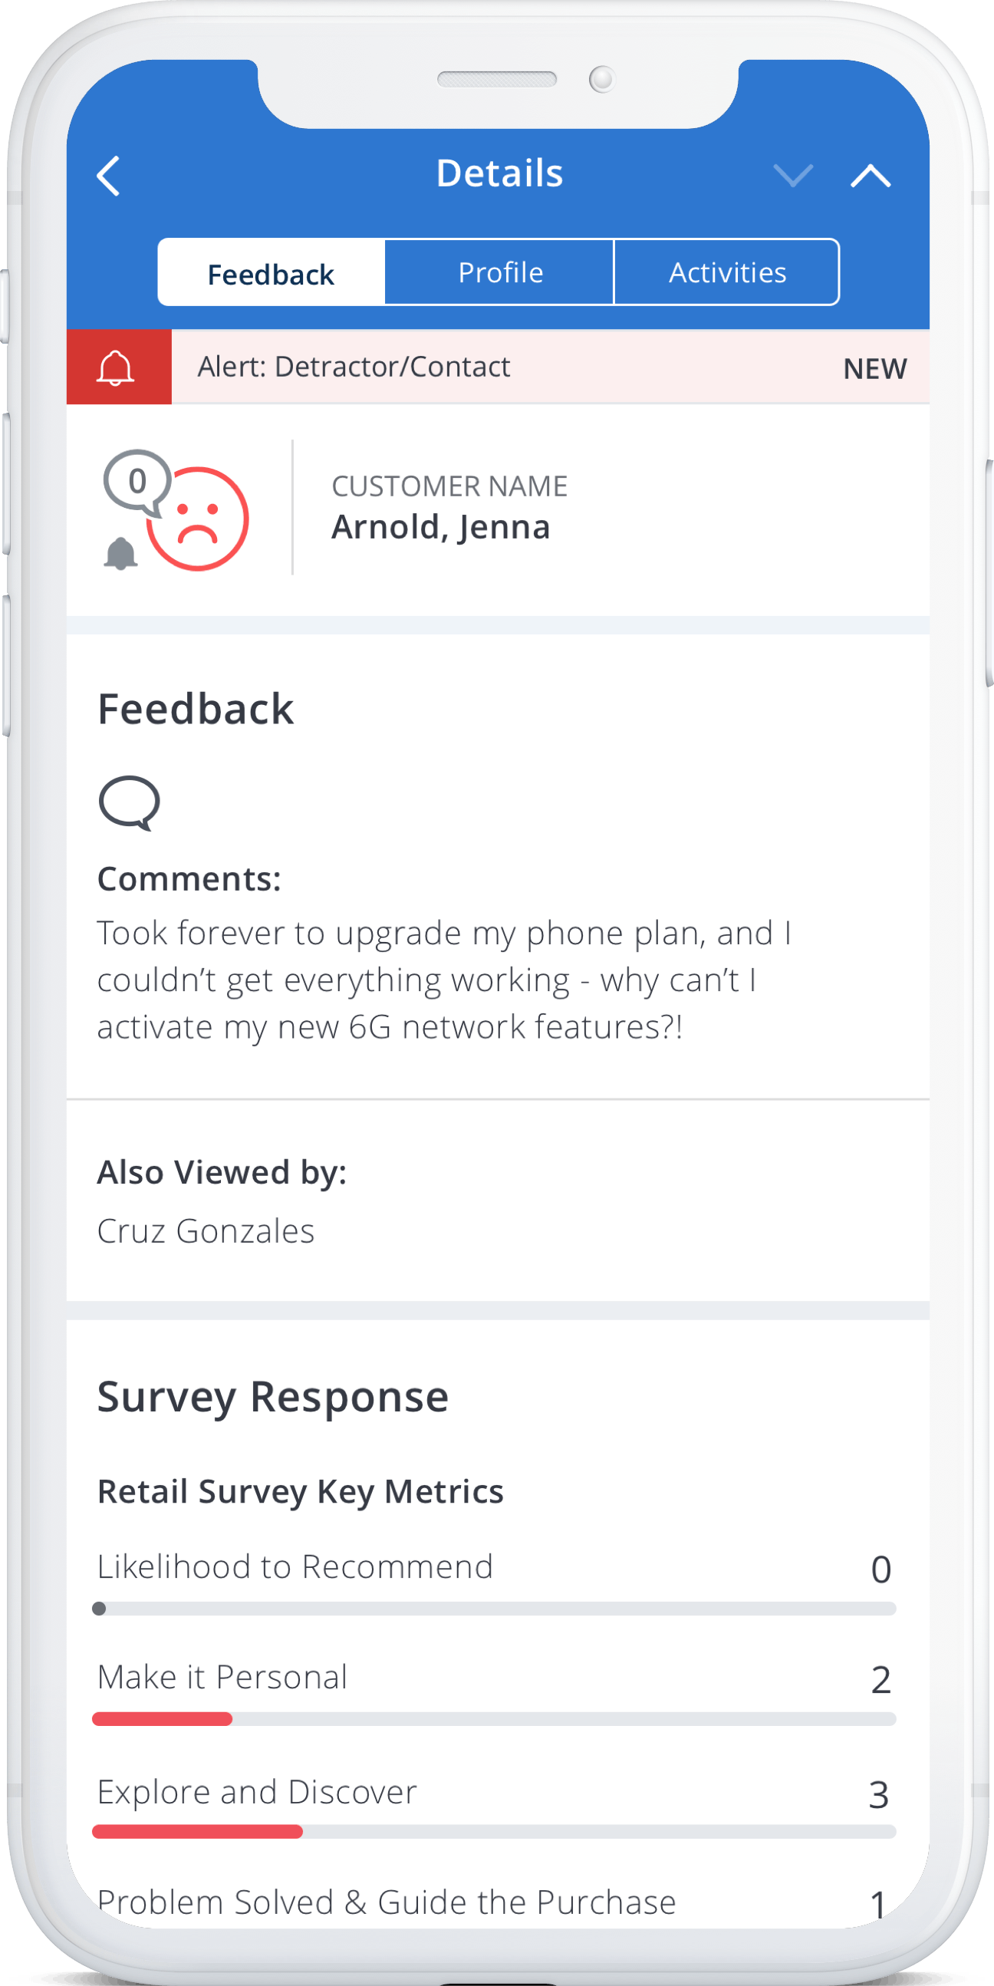Screen dimensions: 994x1986
Task: Click the red sad face icon
Action: 198,519
